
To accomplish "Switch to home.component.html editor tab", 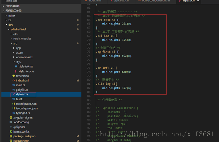I will click(x=156, y=1).
